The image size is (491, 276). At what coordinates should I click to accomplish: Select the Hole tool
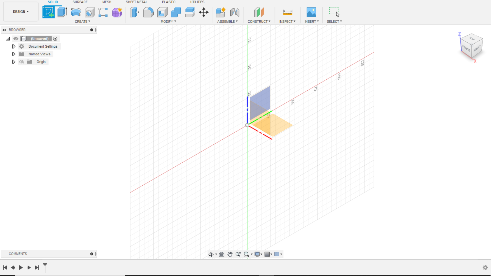coord(90,12)
